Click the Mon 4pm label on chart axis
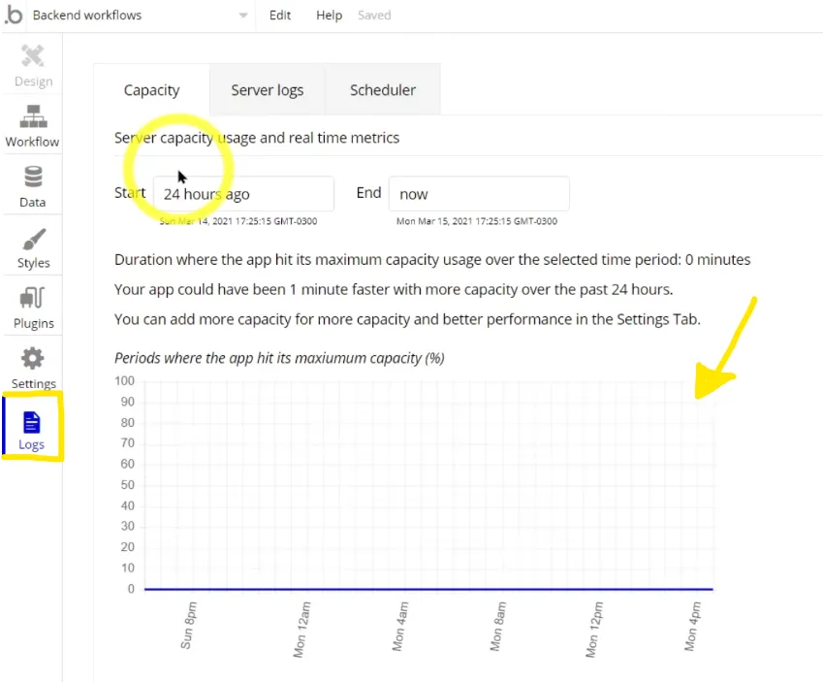The height and width of the screenshot is (682, 823). (692, 627)
